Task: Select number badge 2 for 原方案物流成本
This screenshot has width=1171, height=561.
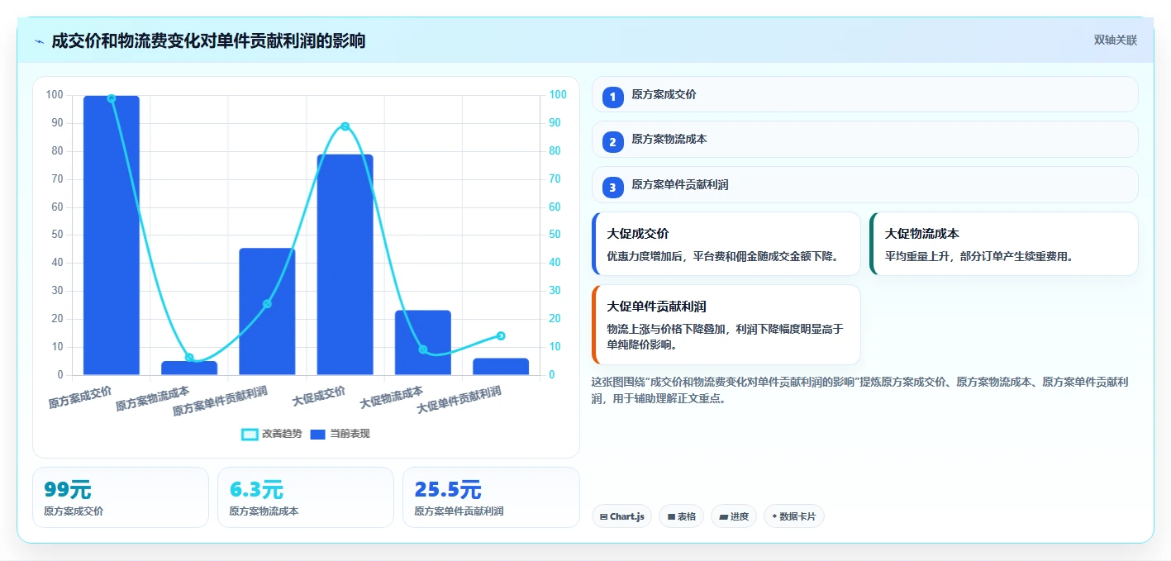Action: (x=612, y=142)
